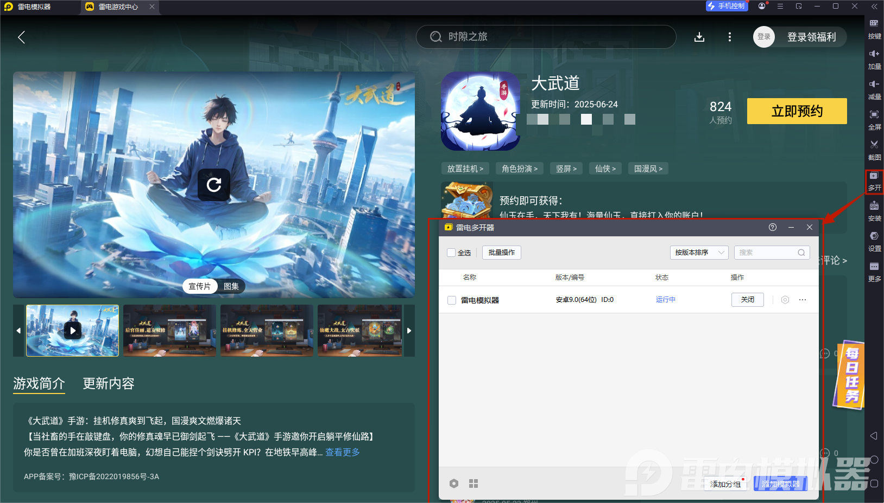Image resolution: width=884 pixels, height=503 pixels.
Task: Click the 立即预约 button
Action: (797, 111)
